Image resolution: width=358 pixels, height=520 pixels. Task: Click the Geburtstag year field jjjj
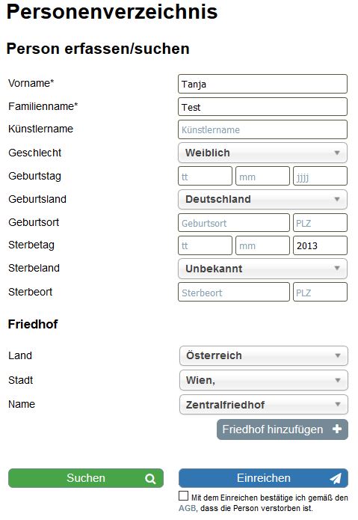pyautogui.click(x=320, y=176)
